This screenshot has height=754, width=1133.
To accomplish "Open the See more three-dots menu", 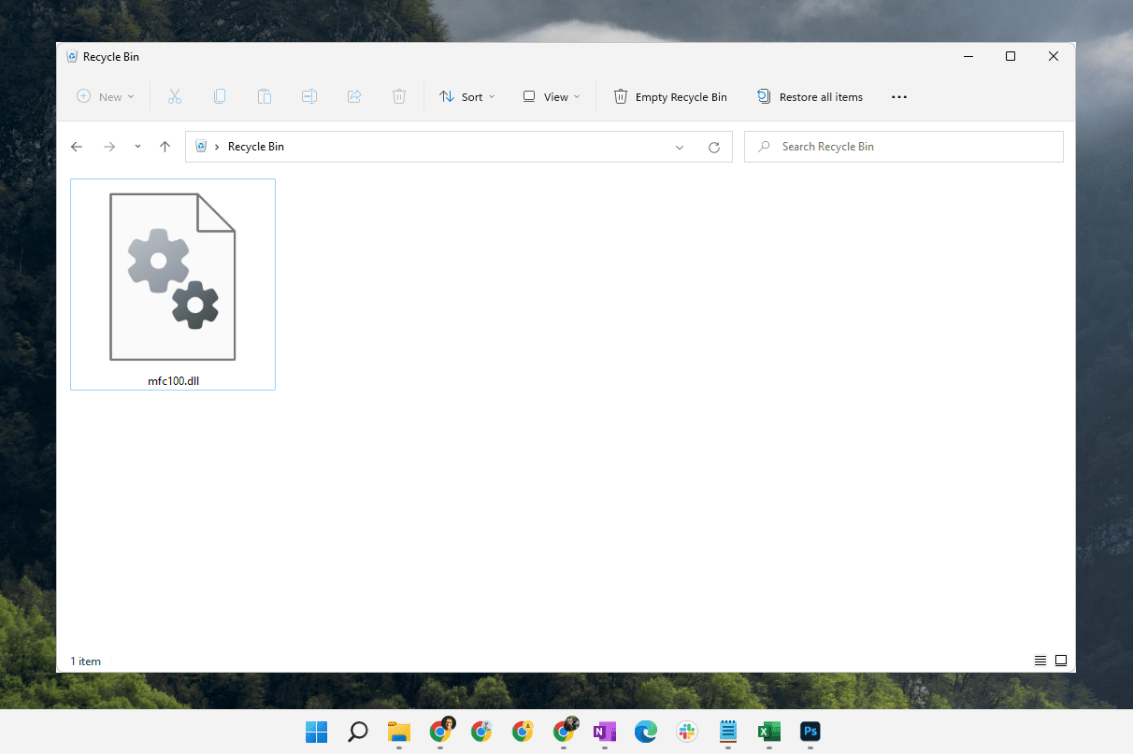I will click(899, 96).
